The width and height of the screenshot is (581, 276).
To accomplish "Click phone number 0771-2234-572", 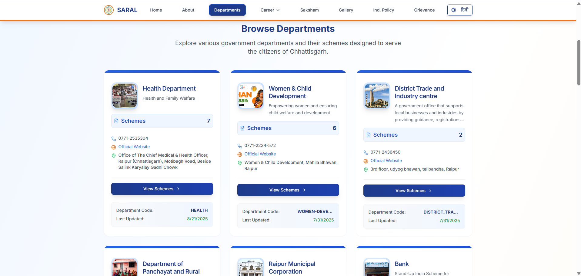I will [x=260, y=145].
